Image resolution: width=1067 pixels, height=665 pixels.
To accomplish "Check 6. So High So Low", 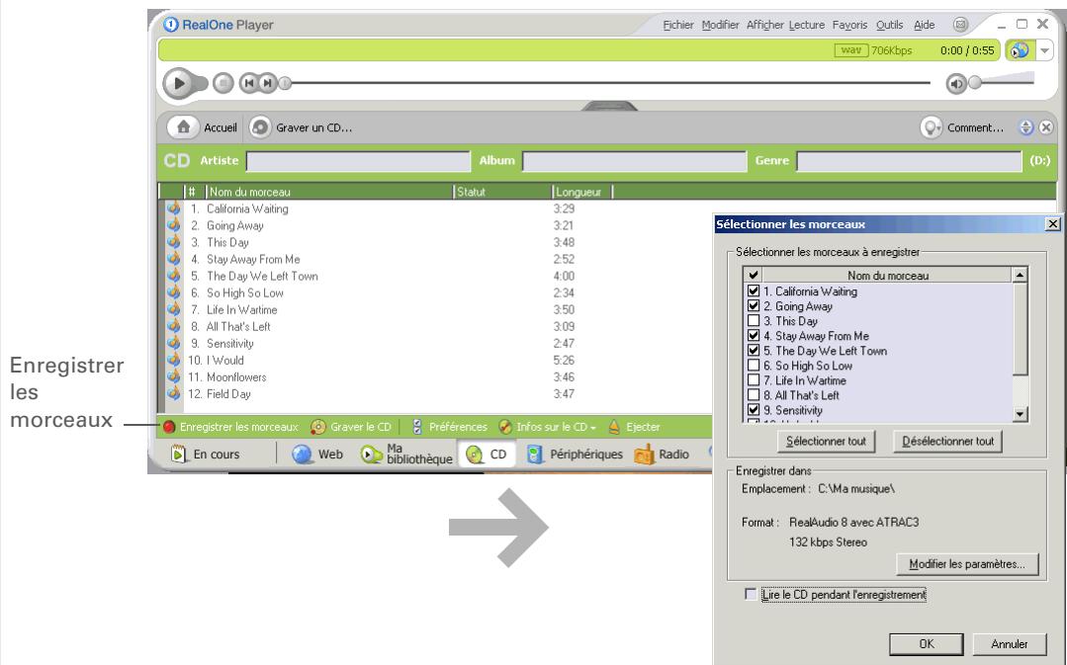I will click(754, 366).
